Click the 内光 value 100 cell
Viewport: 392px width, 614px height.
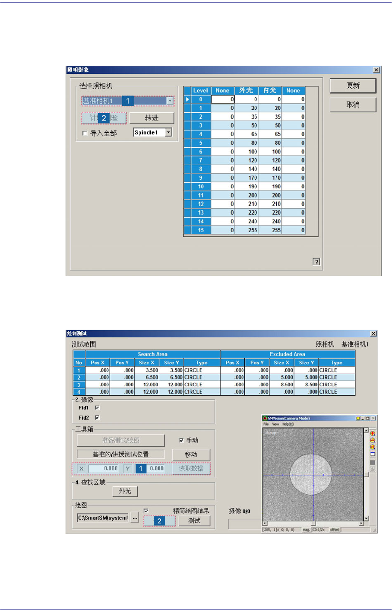click(270, 152)
